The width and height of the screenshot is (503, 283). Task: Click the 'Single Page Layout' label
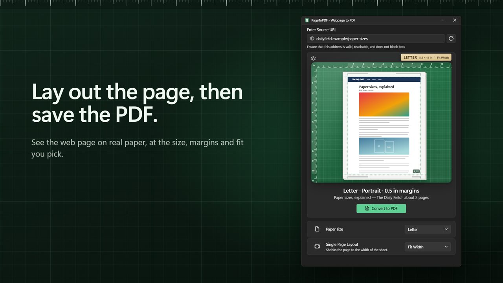[x=342, y=244]
